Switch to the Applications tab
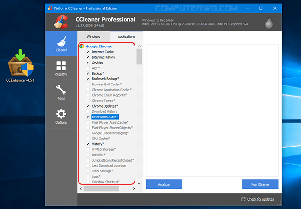301x209 pixels. (x=127, y=37)
